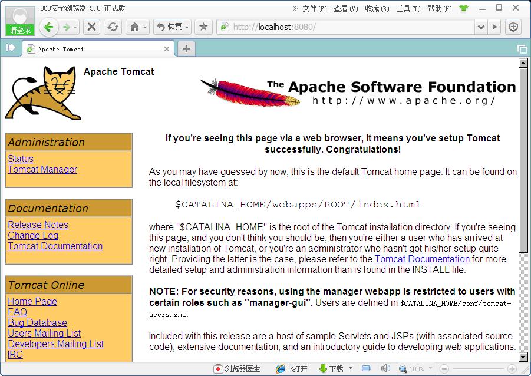Click the Administration section header
The image size is (531, 376).
click(x=69, y=142)
